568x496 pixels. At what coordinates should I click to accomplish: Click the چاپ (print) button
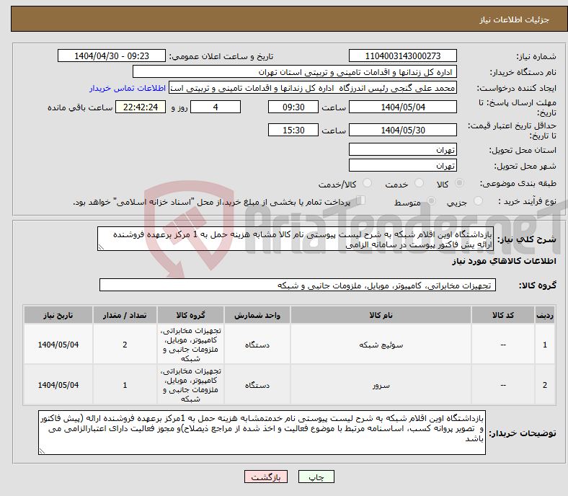coord(316,477)
